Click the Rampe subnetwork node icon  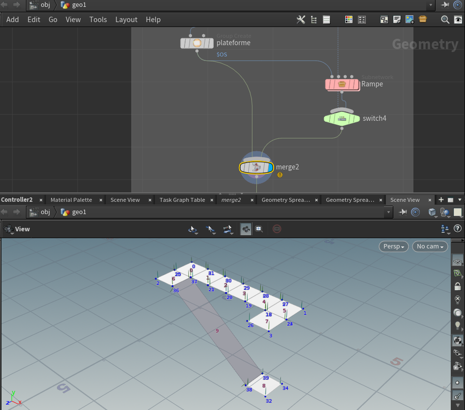(342, 84)
